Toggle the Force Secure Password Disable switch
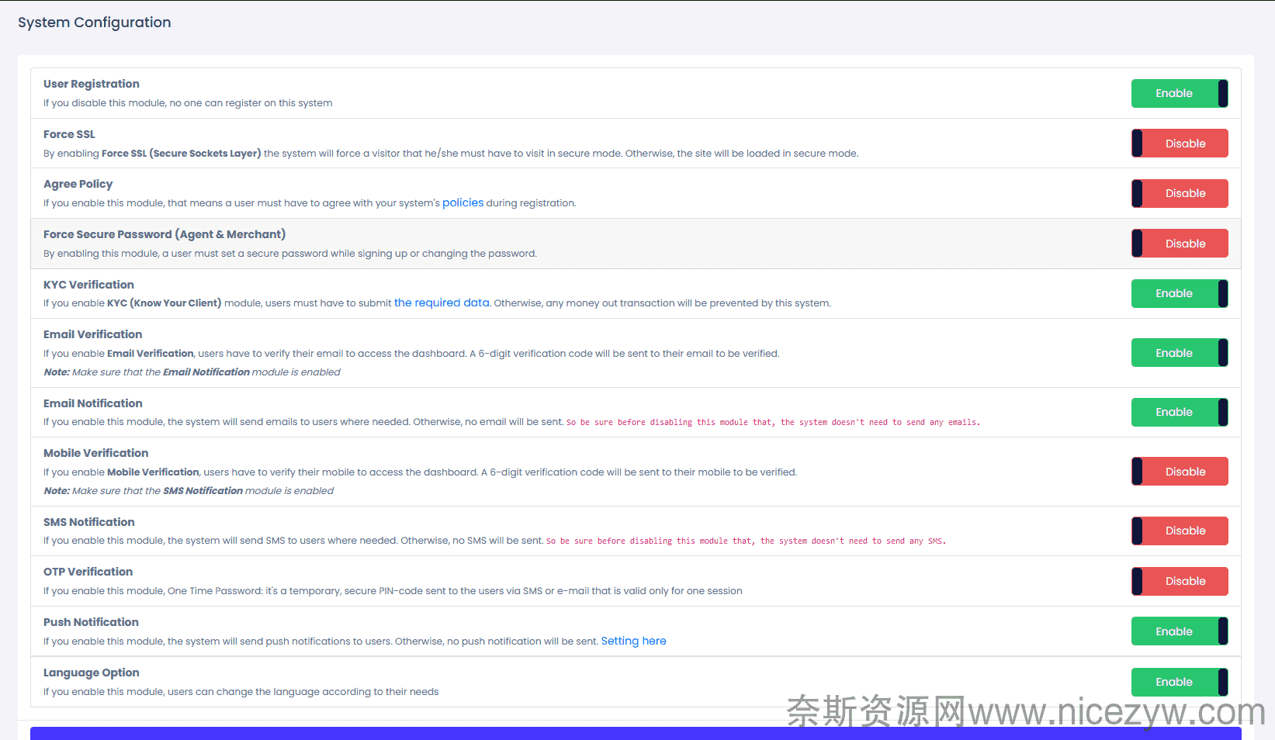Viewport: 1275px width, 740px height. [1180, 244]
